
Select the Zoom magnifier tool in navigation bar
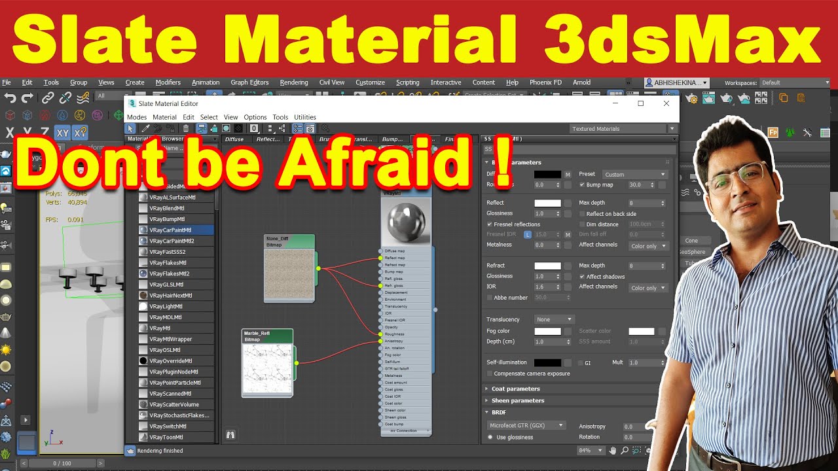tap(625, 450)
